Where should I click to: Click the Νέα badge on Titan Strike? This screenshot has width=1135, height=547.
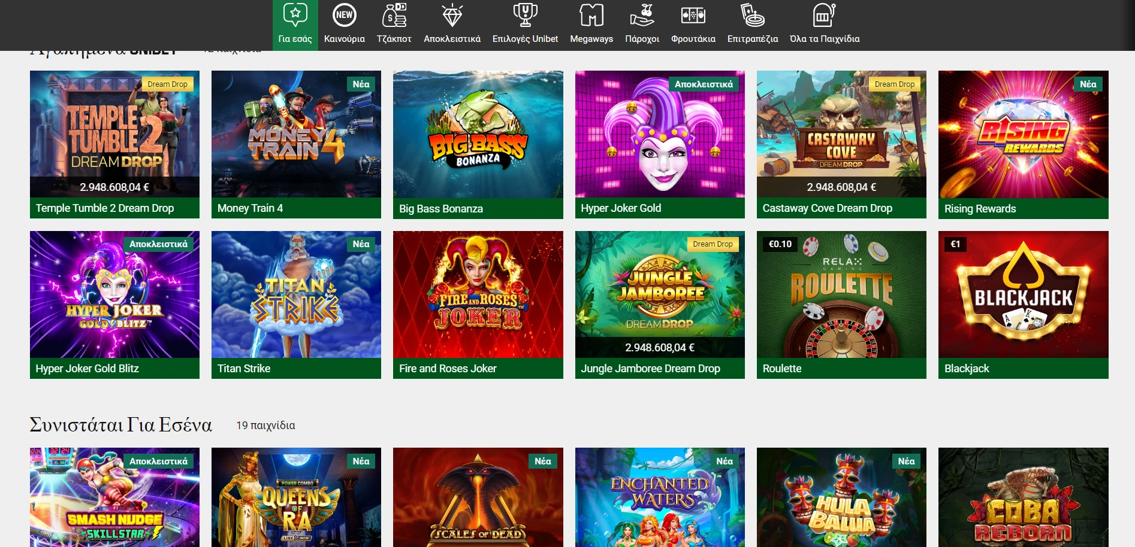(361, 244)
